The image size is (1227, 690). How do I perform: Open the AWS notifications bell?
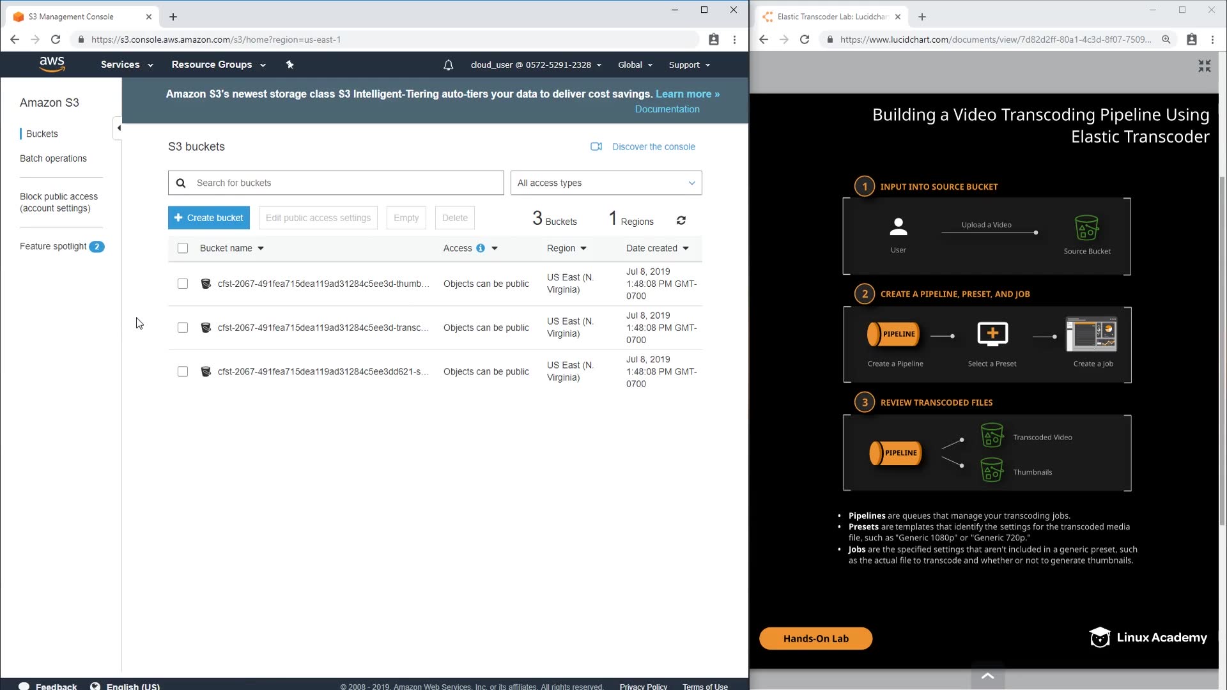tap(449, 65)
